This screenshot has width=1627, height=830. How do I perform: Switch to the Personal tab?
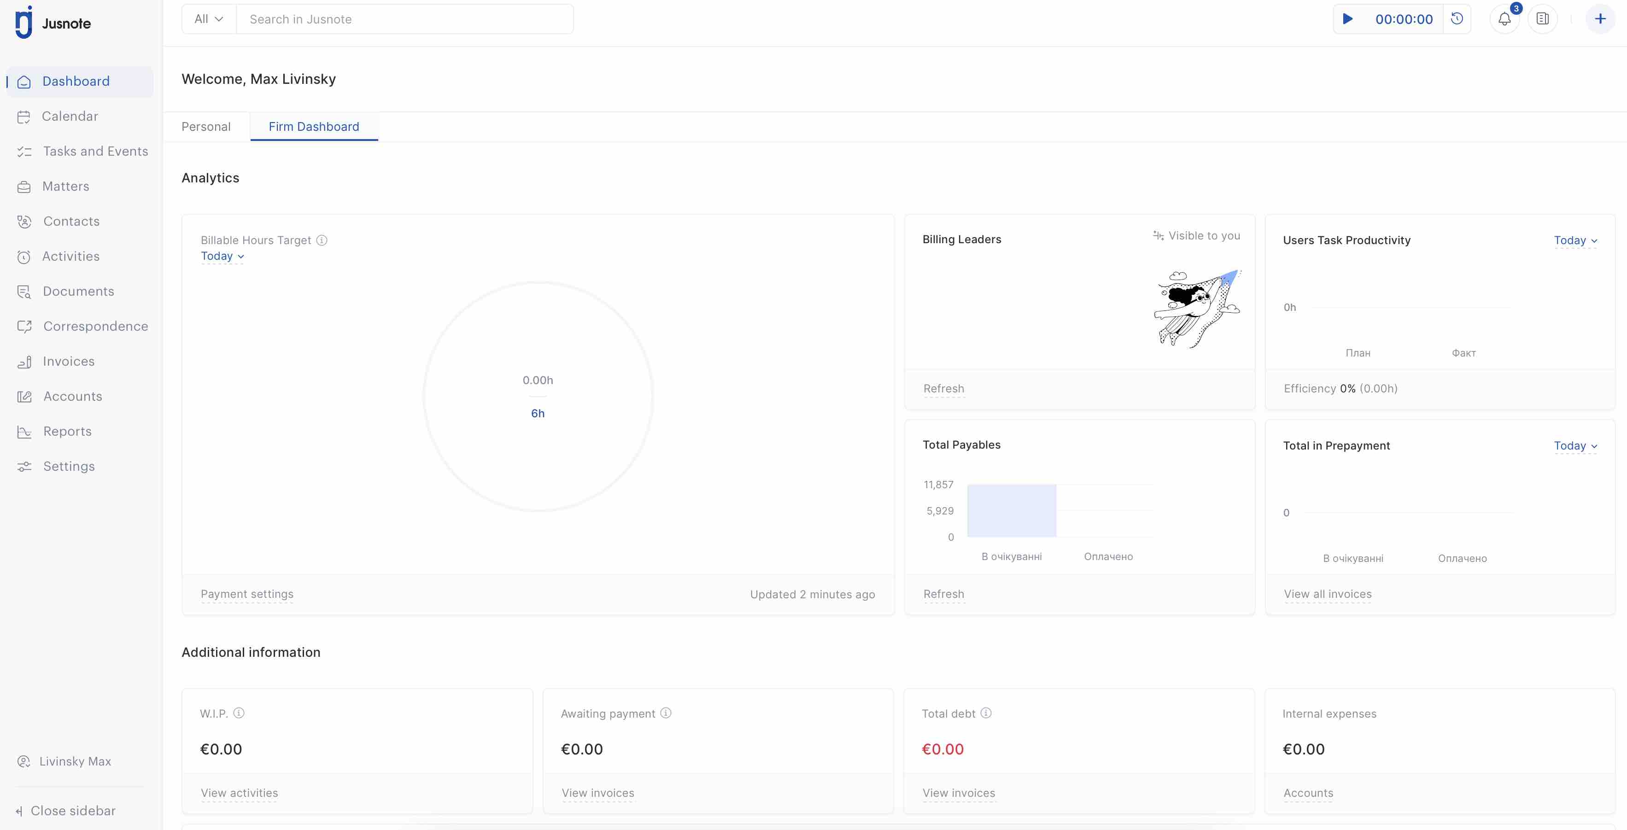[206, 126]
